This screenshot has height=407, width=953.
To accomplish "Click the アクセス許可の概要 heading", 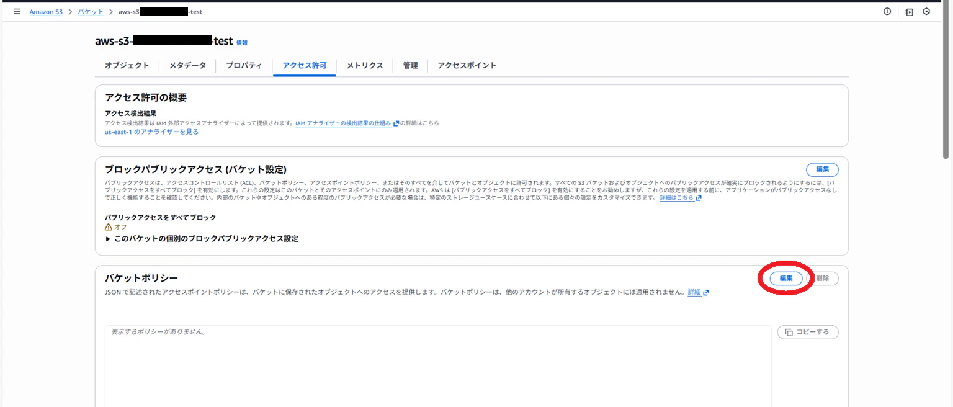I will tap(146, 97).
